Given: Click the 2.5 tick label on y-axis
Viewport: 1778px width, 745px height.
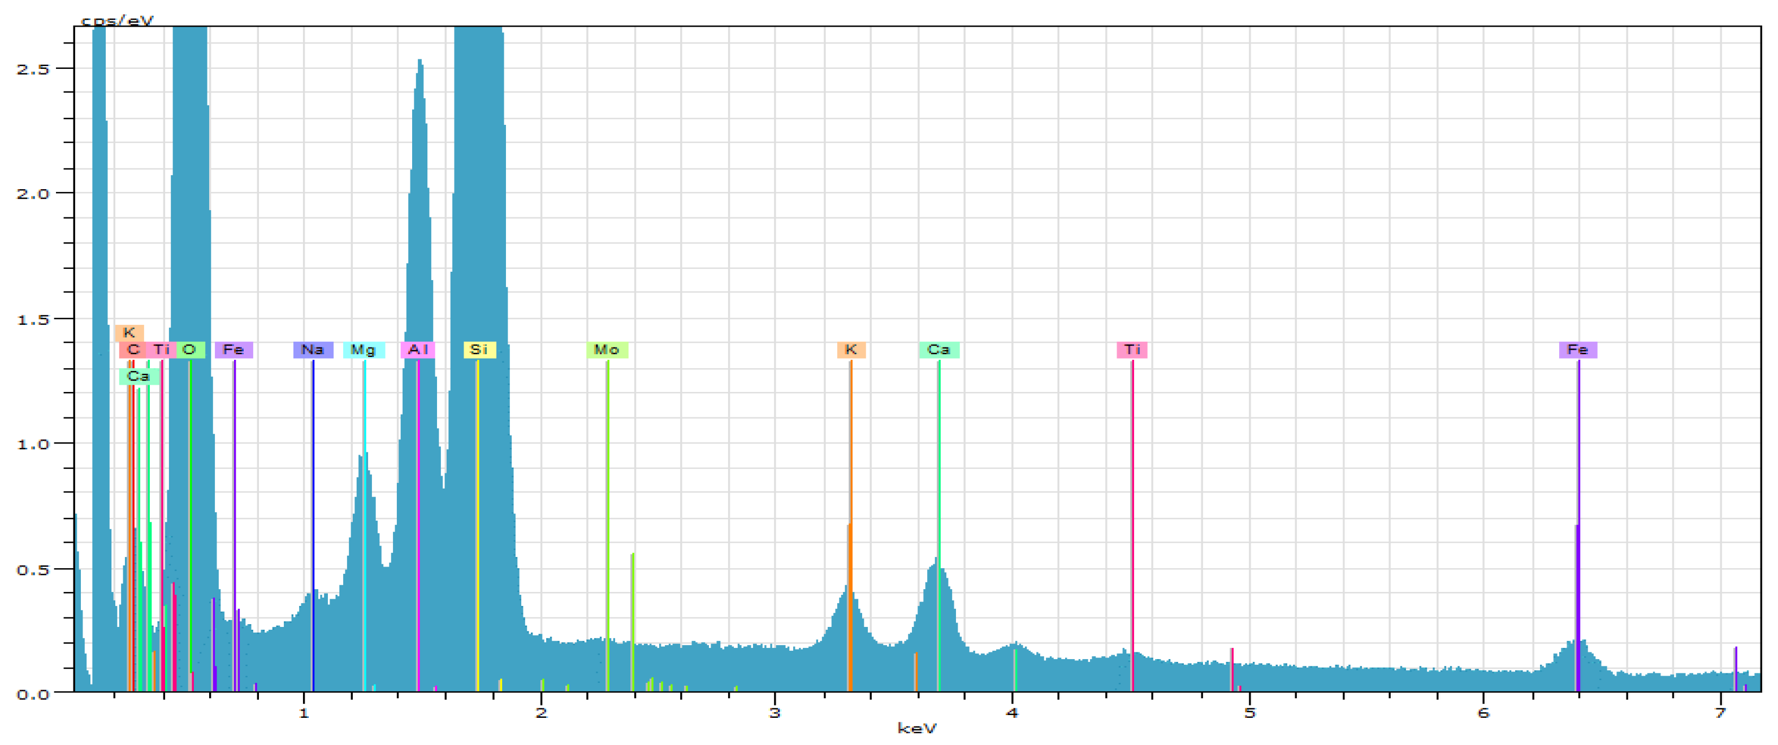Looking at the screenshot, I should click(x=33, y=69).
